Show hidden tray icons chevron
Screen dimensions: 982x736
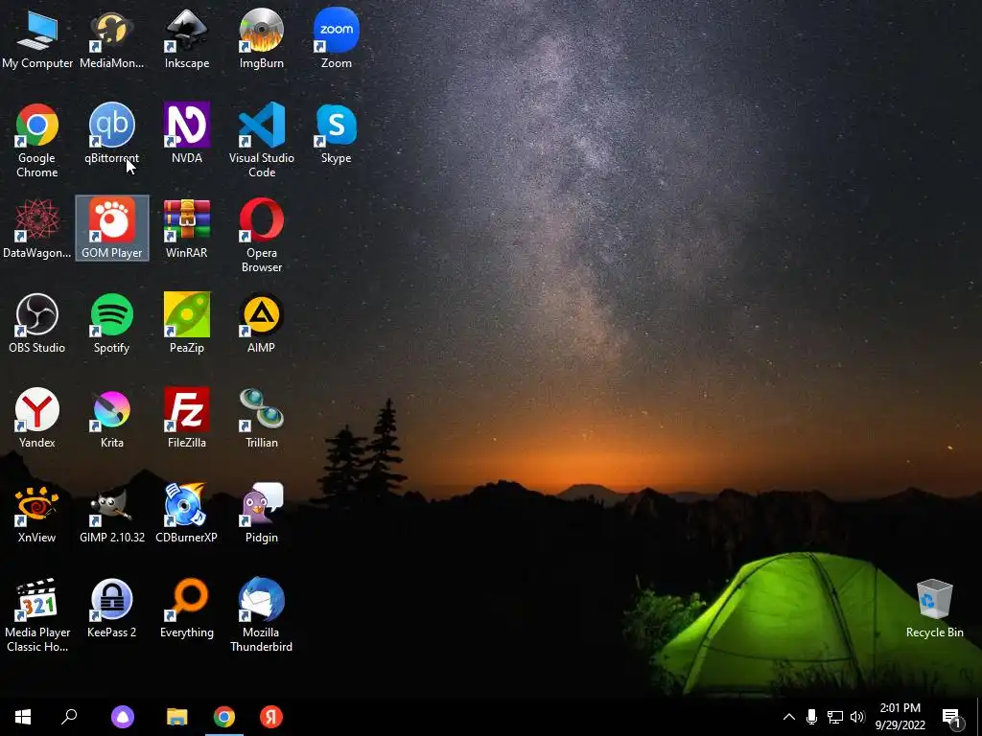point(789,717)
